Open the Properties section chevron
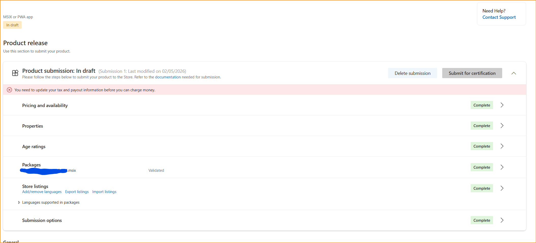This screenshot has width=536, height=243. (x=502, y=125)
